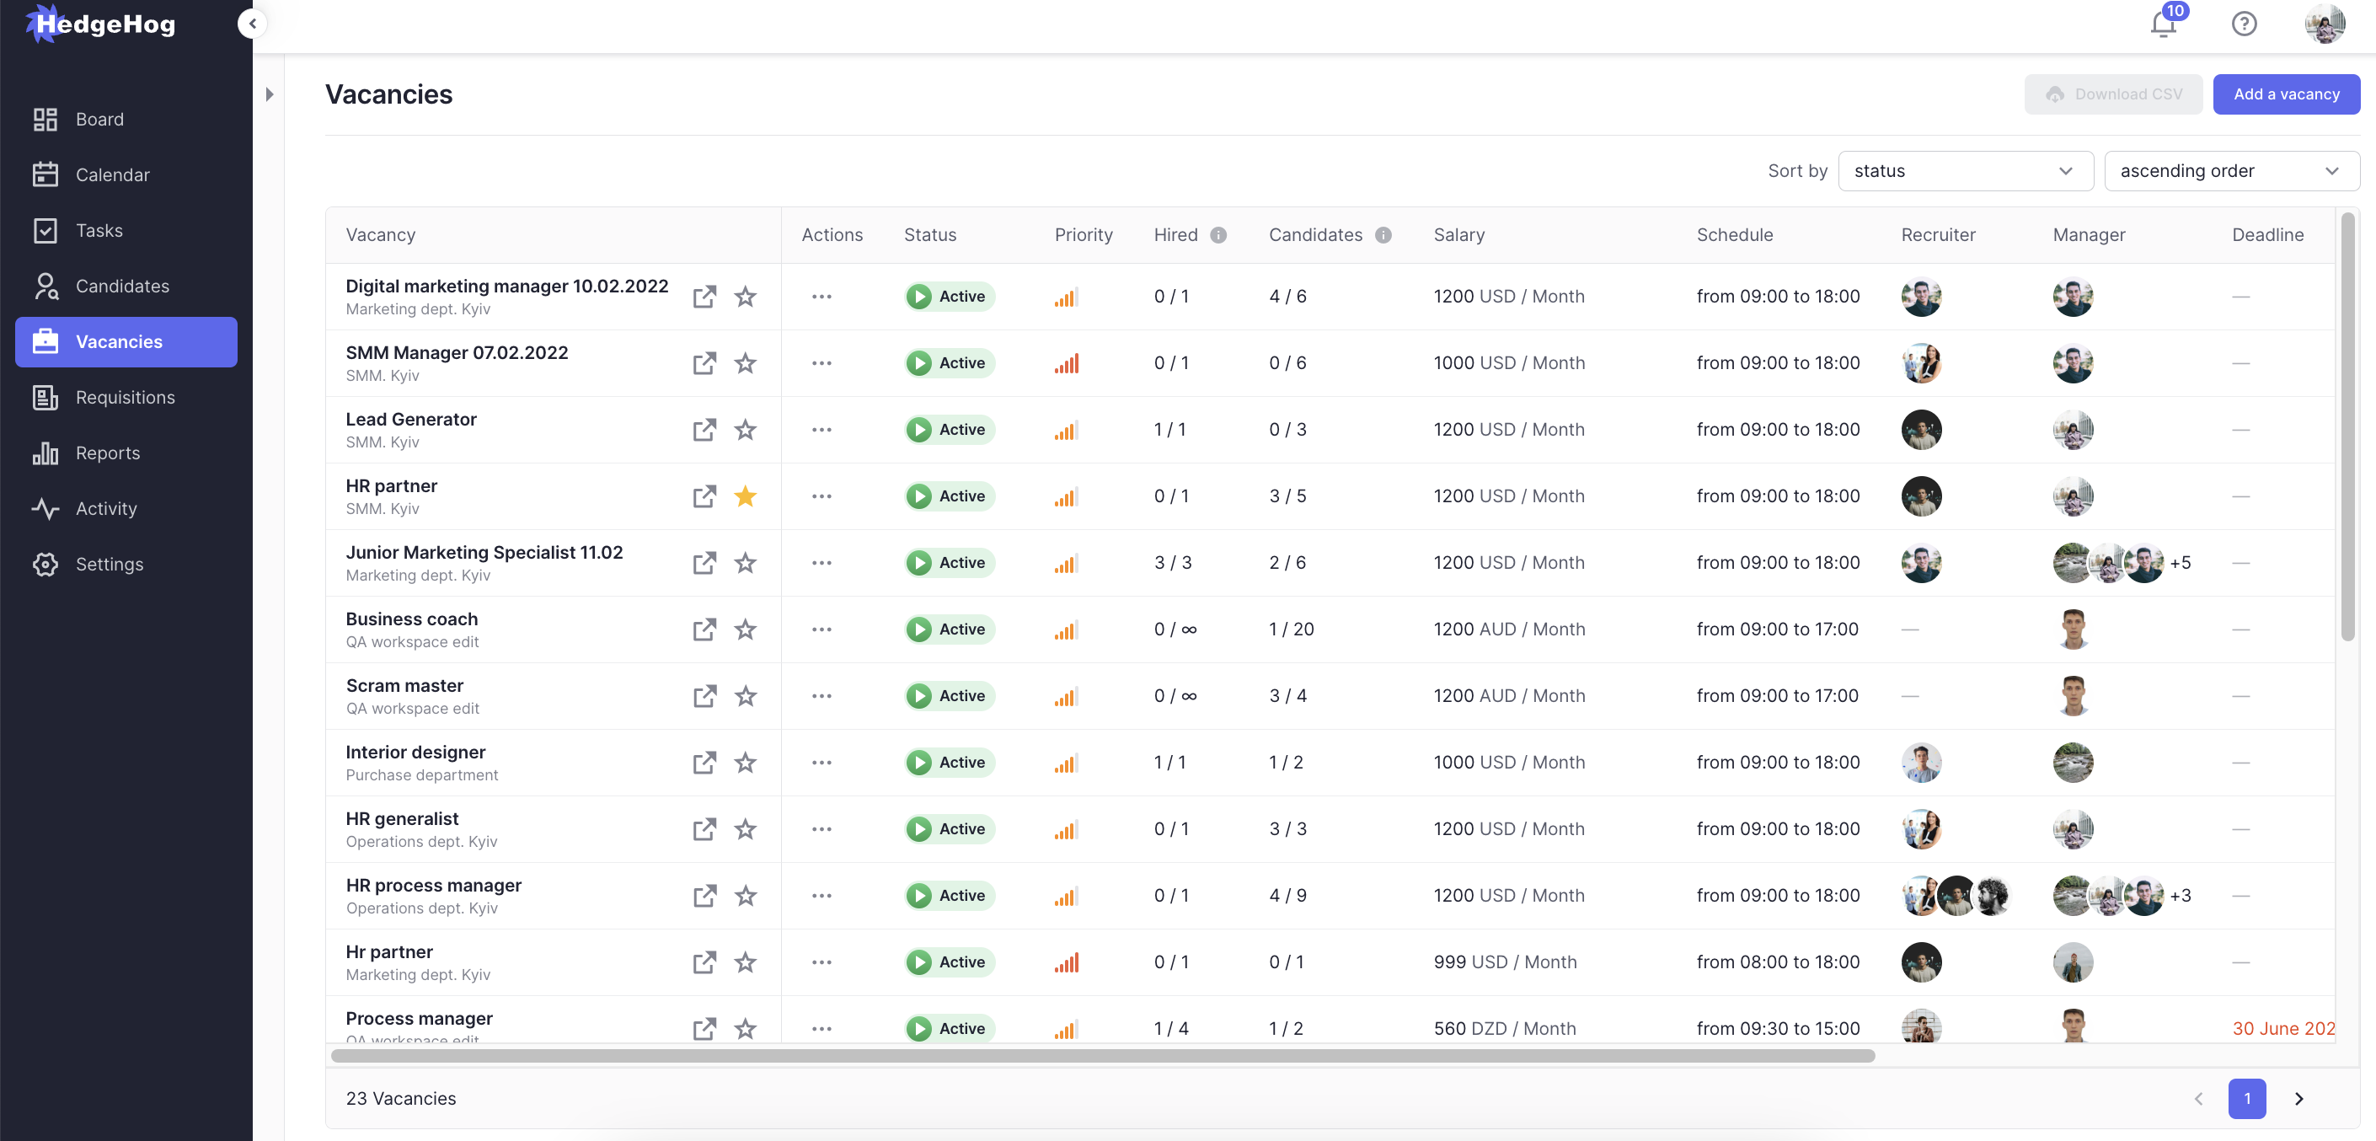This screenshot has height=1141, width=2376.
Task: Collapse the sidebar with the arrow button
Action: click(252, 23)
